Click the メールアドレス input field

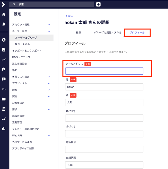click(104, 71)
